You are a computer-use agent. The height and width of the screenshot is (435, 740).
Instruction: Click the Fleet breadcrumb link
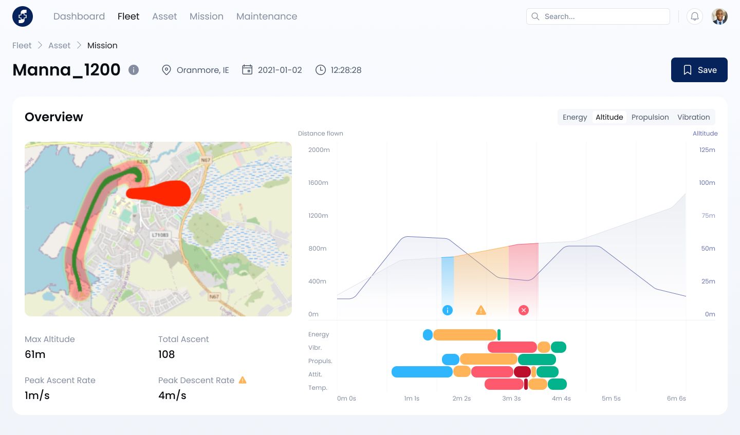click(22, 45)
